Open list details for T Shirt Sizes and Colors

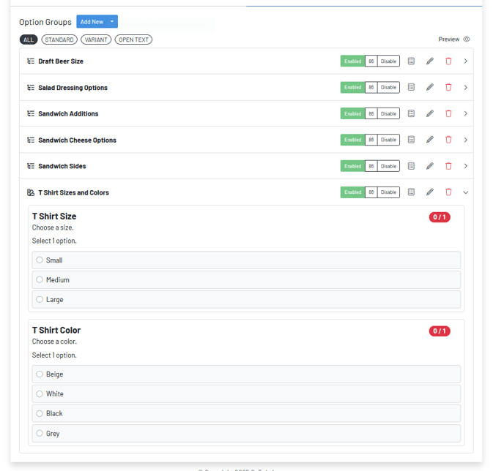coord(411,192)
